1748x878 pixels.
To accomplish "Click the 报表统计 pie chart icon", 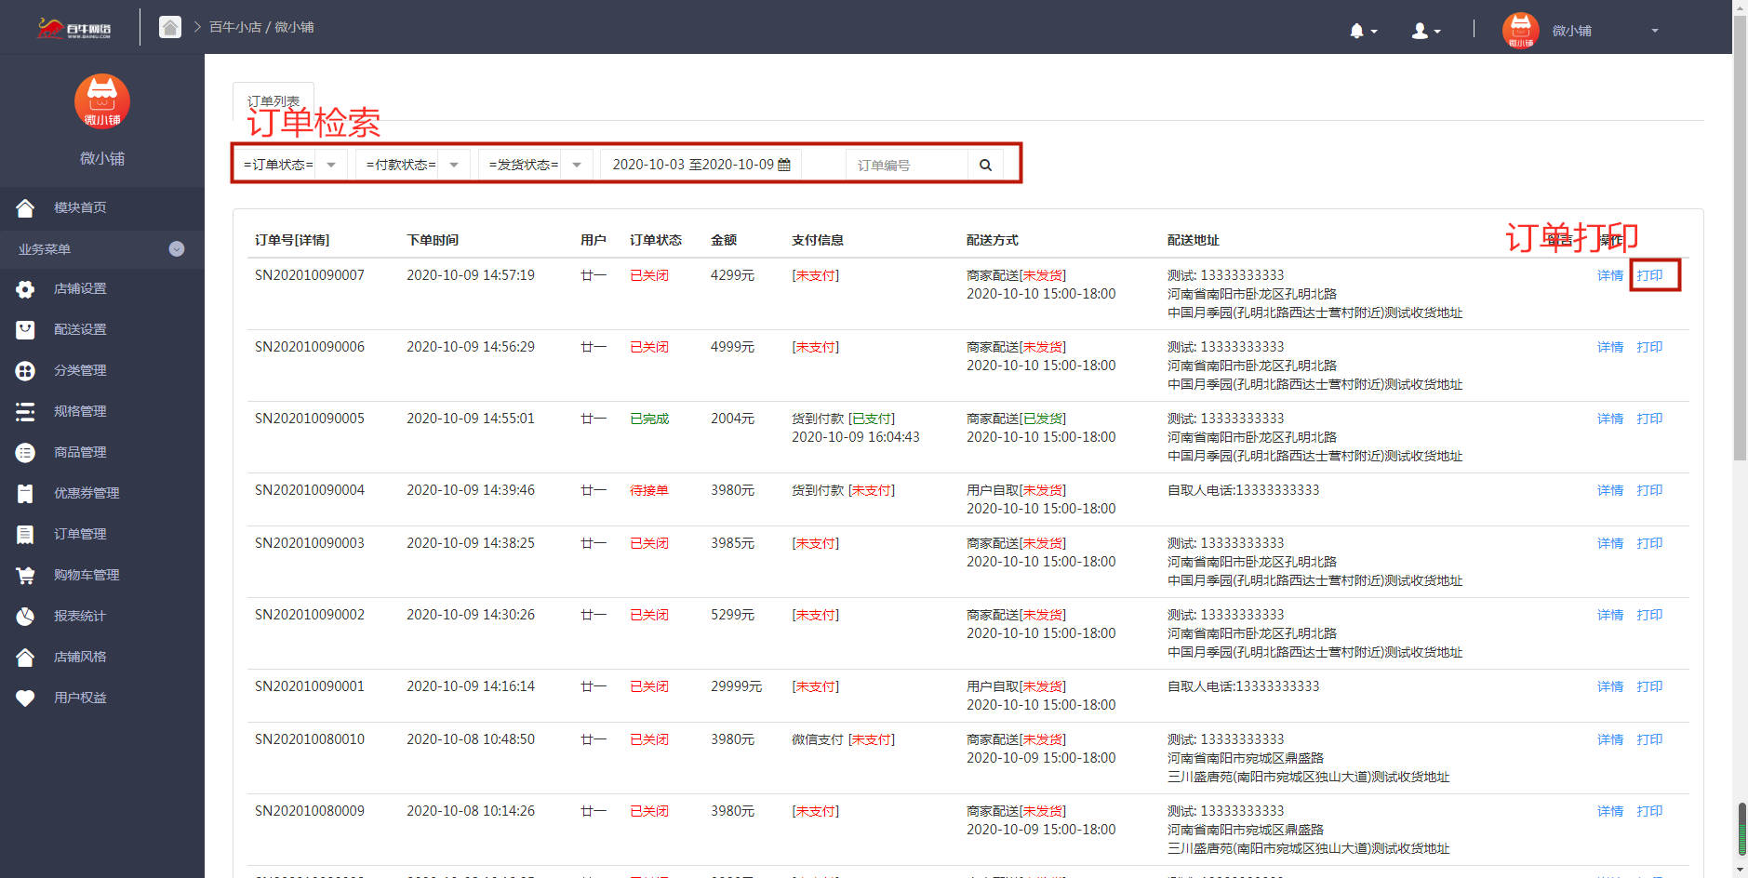I will pyautogui.click(x=25, y=617).
